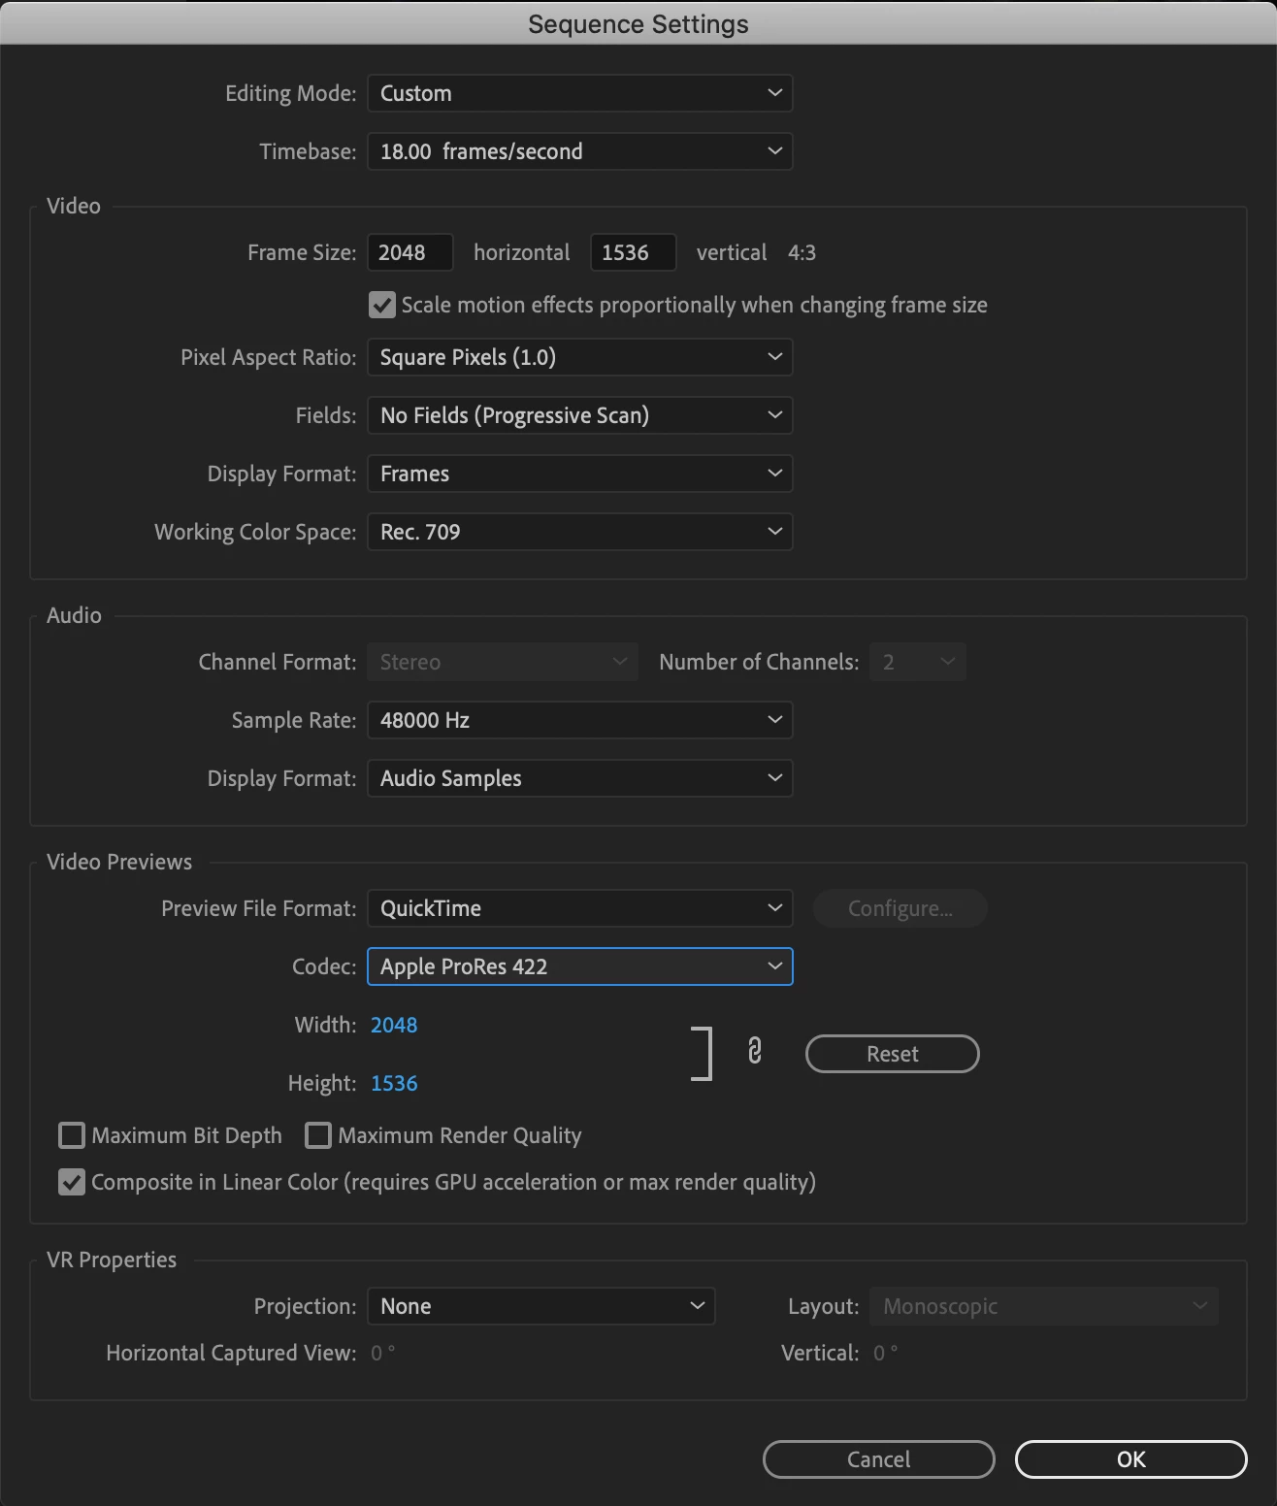
Task: Open the Working Color Space dropdown
Action: click(580, 532)
